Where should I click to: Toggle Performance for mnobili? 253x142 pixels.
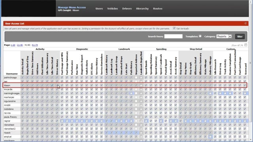tap(72, 105)
